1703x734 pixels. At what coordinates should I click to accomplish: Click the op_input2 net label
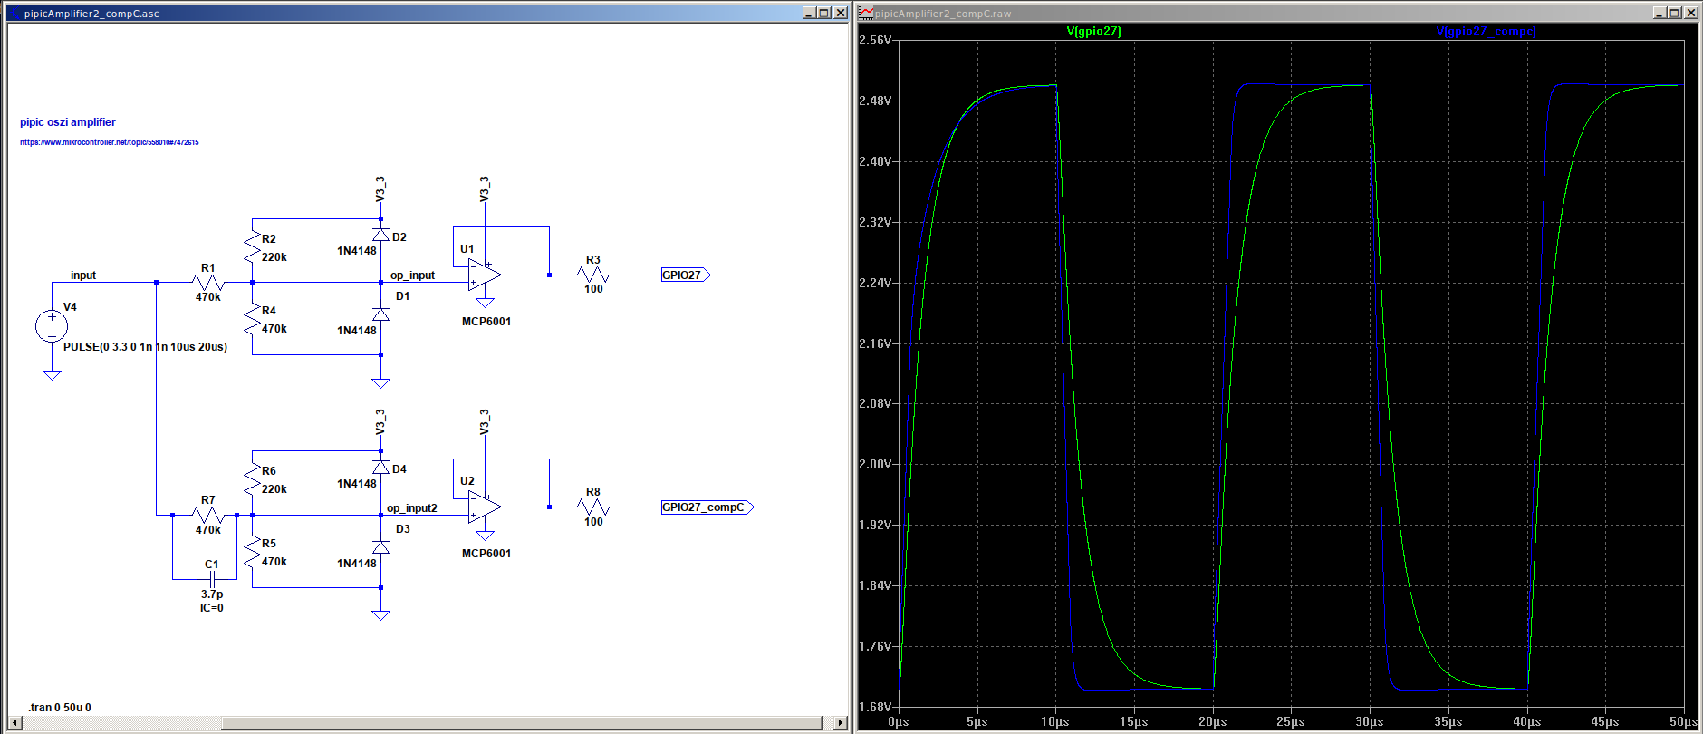tap(412, 508)
